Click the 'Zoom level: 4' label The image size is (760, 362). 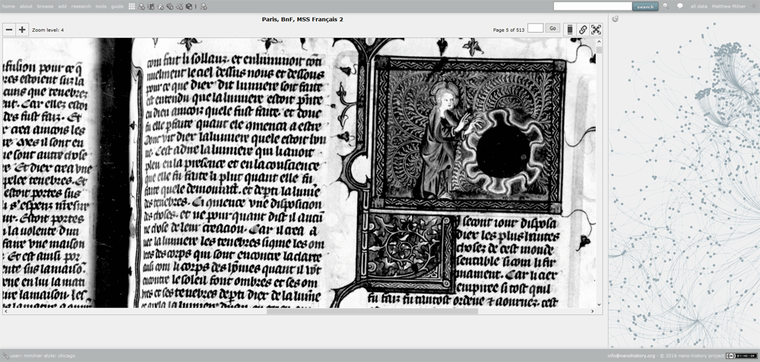click(48, 30)
